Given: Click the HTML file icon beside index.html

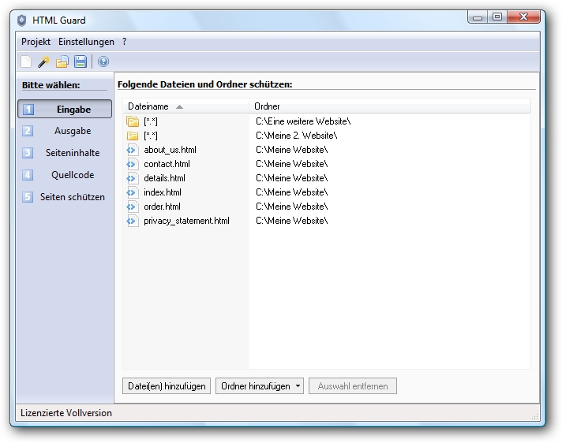Looking at the screenshot, I should point(133,192).
